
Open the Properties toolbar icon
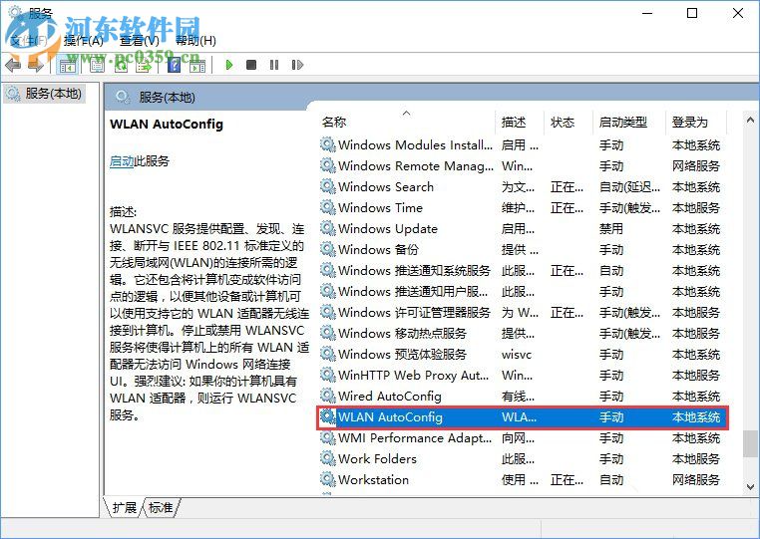coord(97,65)
